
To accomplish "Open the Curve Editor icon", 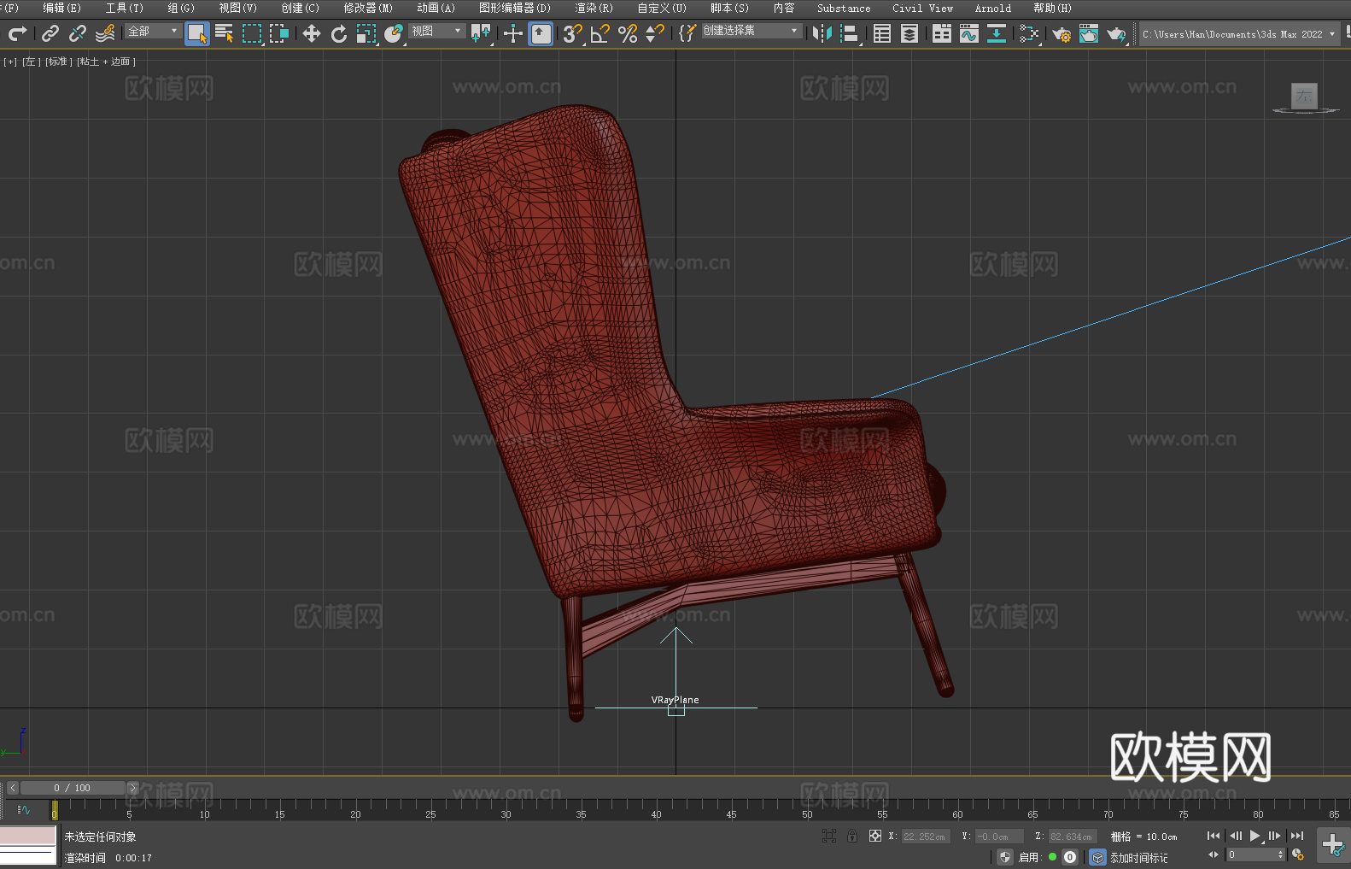I will [969, 33].
